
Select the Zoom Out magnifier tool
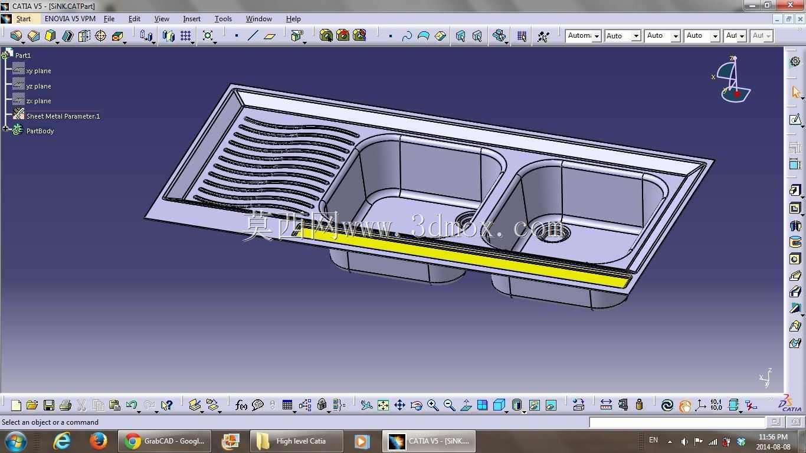point(450,405)
